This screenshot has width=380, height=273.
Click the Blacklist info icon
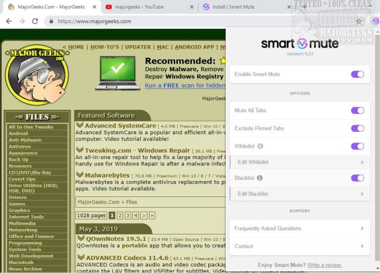[x=260, y=178]
